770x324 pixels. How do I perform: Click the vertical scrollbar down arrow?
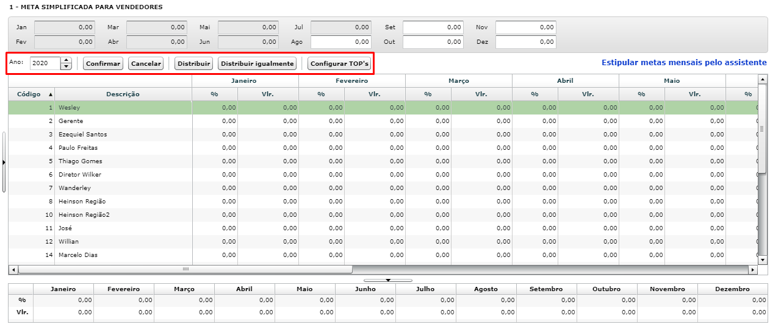click(762, 260)
